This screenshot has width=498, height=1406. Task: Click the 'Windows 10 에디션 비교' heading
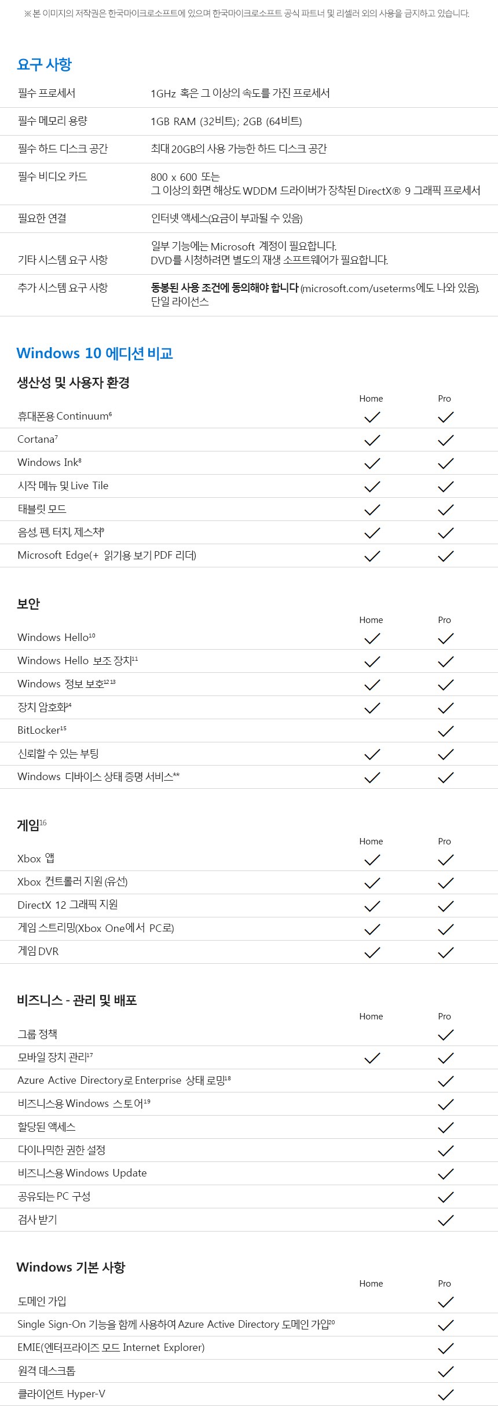click(x=94, y=353)
